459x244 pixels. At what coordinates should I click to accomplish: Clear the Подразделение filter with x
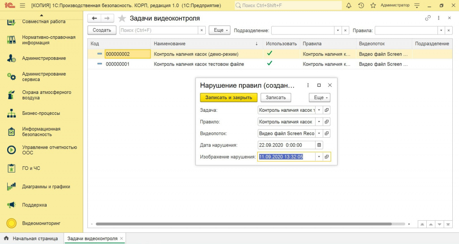click(346, 30)
